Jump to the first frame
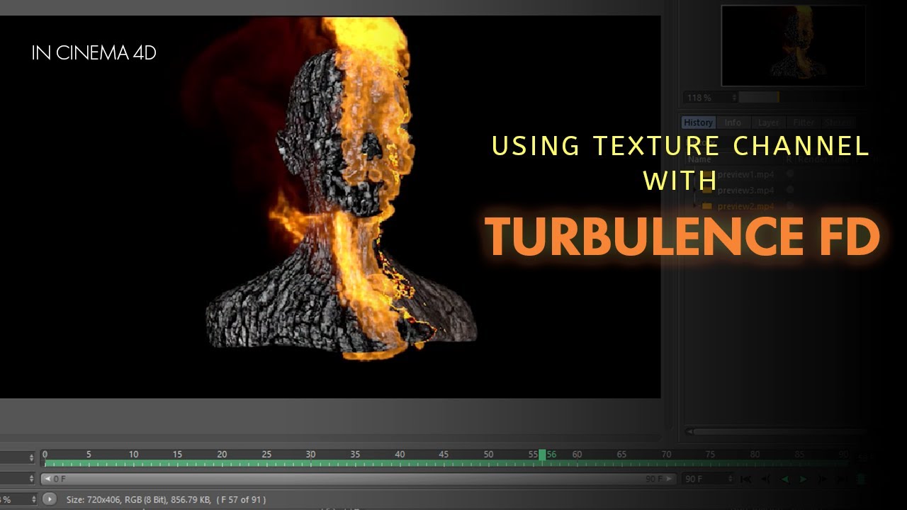Viewport: 907px width, 510px height. (746, 480)
